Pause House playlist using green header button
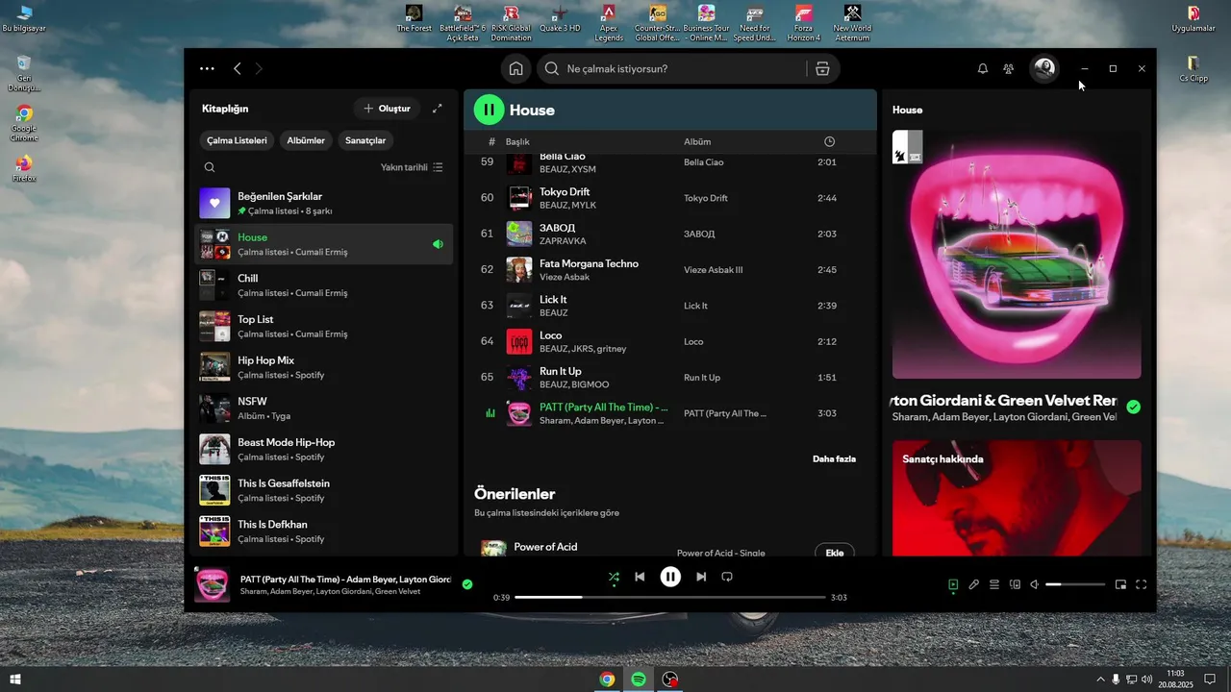The width and height of the screenshot is (1231, 692). (490, 110)
